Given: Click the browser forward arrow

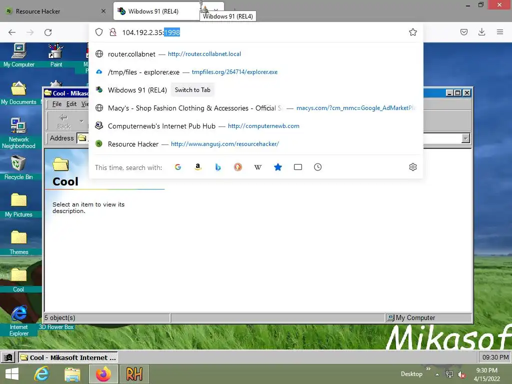Looking at the screenshot, I should click(30, 32).
